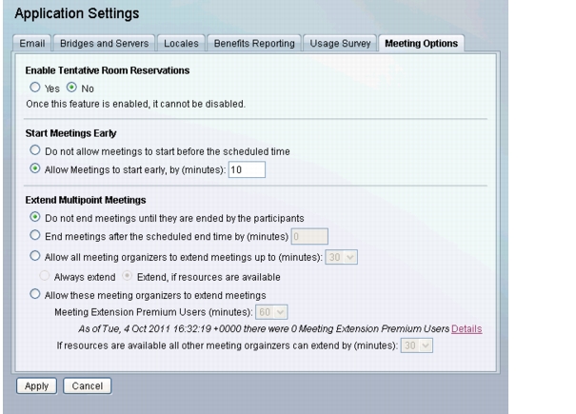This screenshot has height=414, width=576.
Task: Open the Usage Survey tab
Action: coord(340,44)
